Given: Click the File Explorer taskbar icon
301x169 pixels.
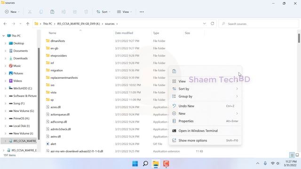Looking at the screenshot, I should click(x=156, y=164).
